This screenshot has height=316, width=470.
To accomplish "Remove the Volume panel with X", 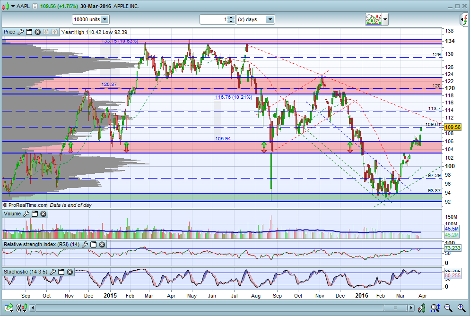I will click(x=43, y=214).
